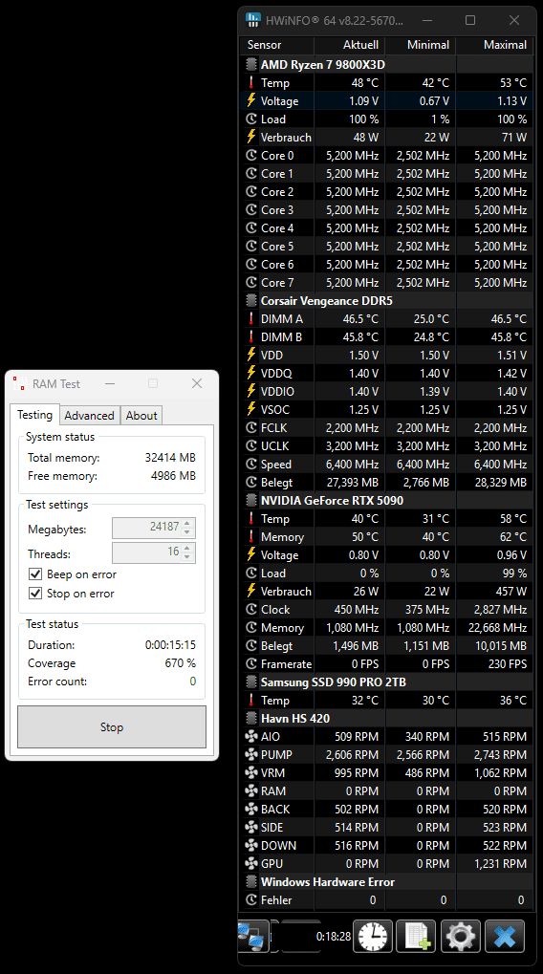This screenshot has height=974, width=543.
Task: Click the Maximal column header
Action: [494, 45]
